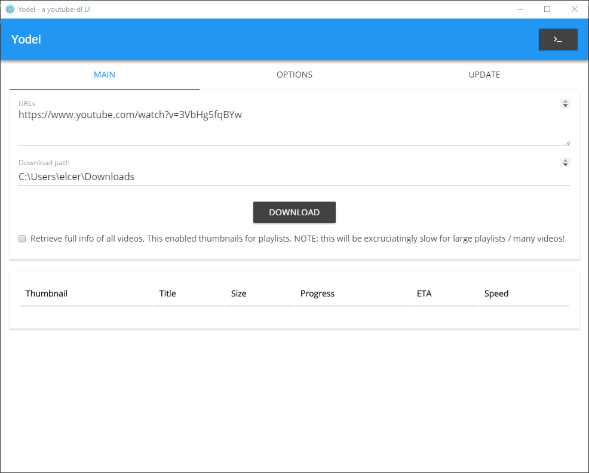Open the OPTIONS tab
This screenshot has width=589, height=473.
(x=294, y=75)
